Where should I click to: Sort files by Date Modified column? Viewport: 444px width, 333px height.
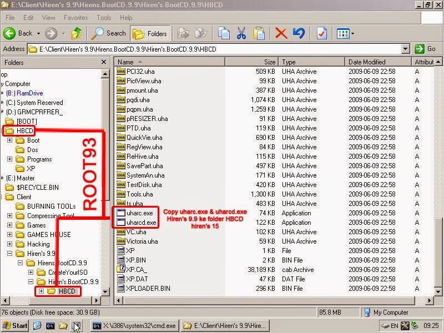(378, 62)
